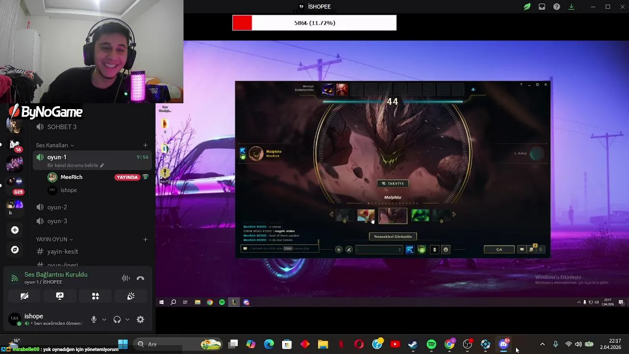
Task: Click the 586₺ donation progress bar
Action: 314,23
